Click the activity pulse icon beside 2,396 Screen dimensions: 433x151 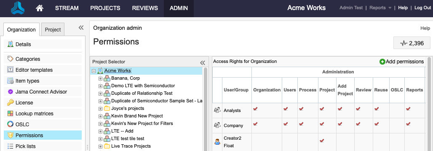pos(404,43)
